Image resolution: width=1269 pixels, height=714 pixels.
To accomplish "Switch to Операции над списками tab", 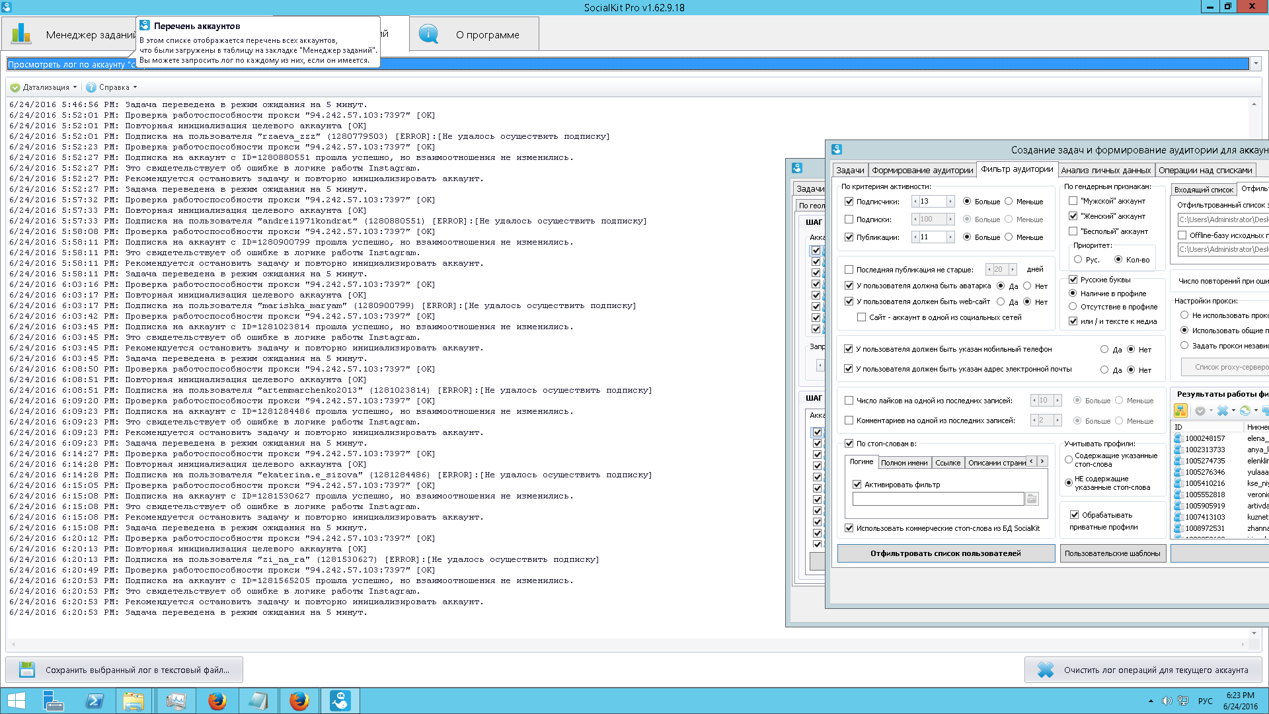I will pyautogui.click(x=1205, y=171).
